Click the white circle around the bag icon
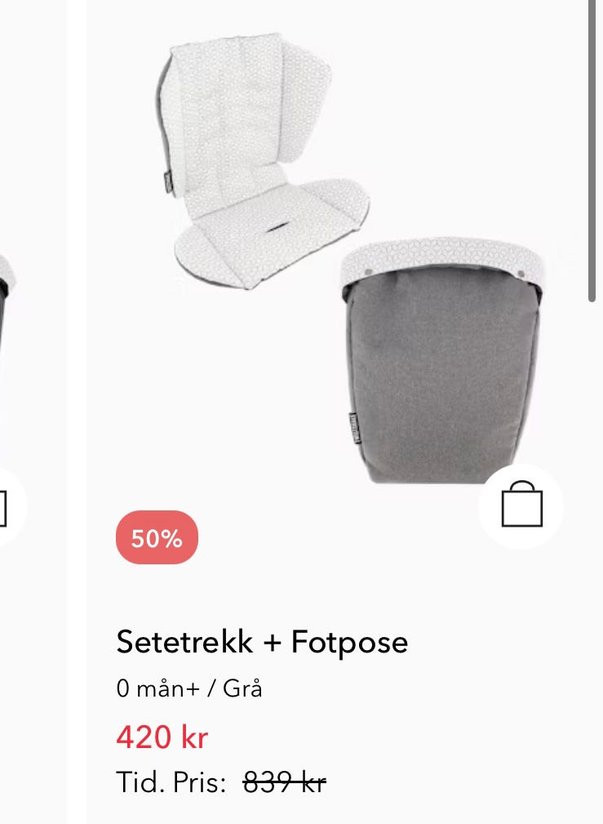Image resolution: width=603 pixels, height=824 pixels. (521, 506)
